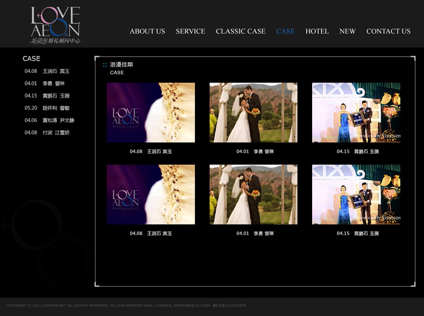The height and width of the screenshot is (316, 424).
Task: Click the highlighted CASE navigation tab
Action: [285, 31]
